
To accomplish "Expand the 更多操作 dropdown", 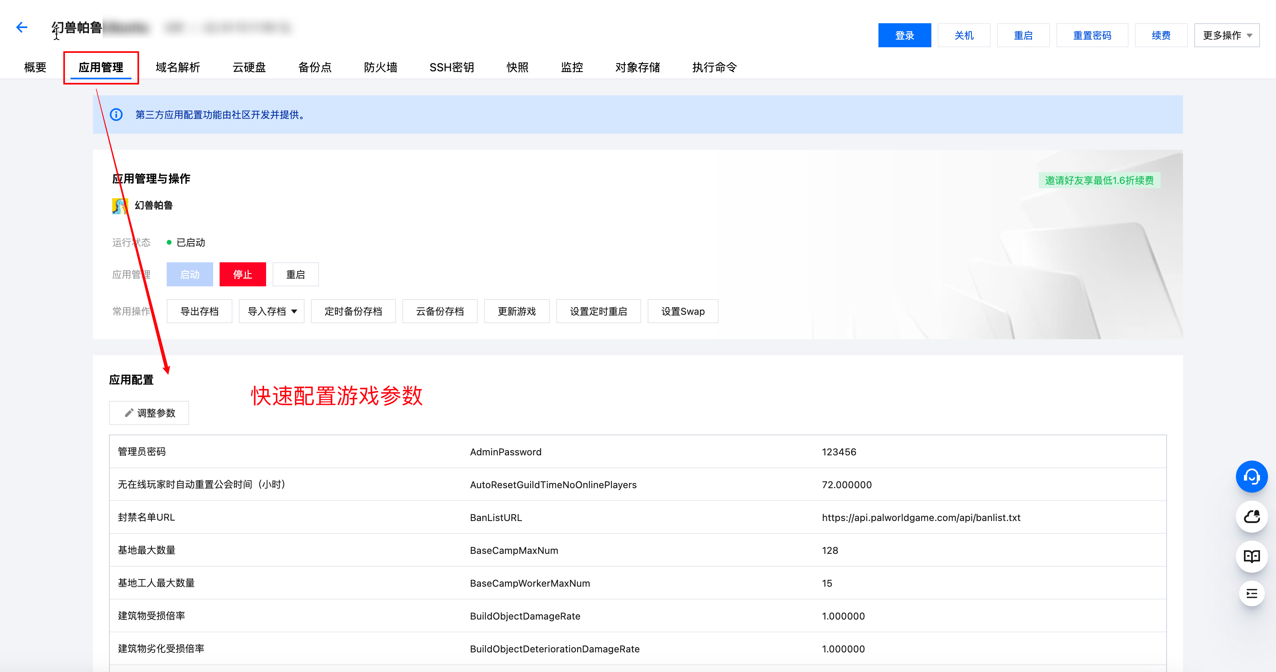I will pyautogui.click(x=1226, y=36).
